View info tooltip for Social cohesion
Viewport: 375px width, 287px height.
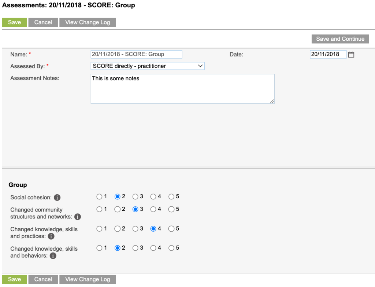57,198
